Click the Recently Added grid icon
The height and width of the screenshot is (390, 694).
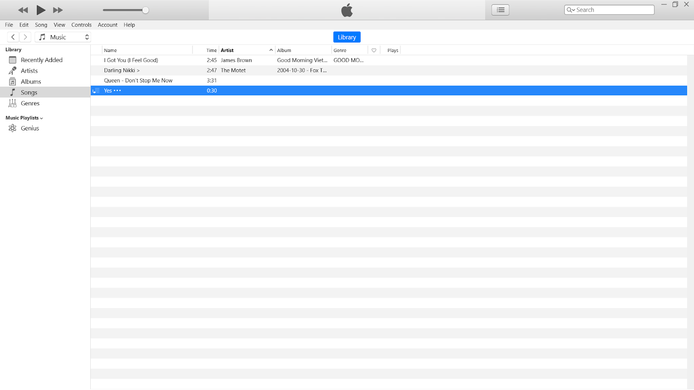pos(13,60)
